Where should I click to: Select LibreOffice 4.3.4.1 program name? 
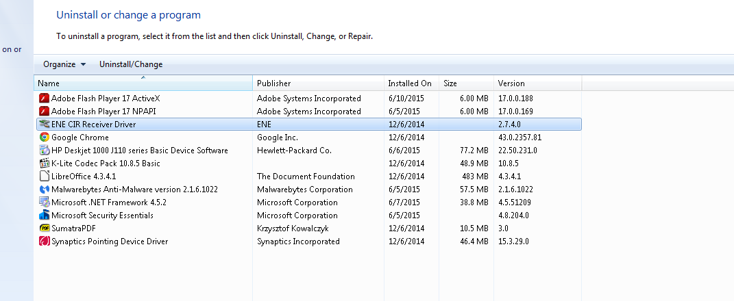click(x=84, y=176)
